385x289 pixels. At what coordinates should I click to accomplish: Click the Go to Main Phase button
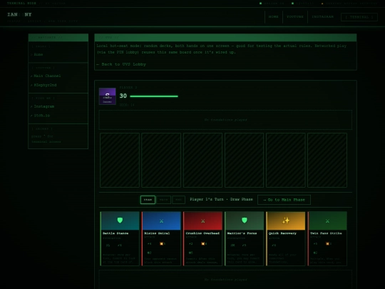pos(284,200)
